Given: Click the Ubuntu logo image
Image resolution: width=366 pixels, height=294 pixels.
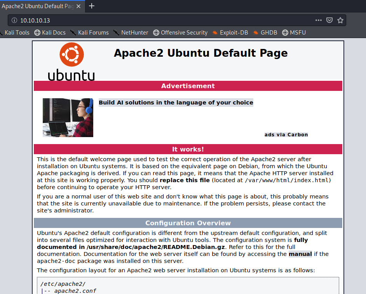Looking at the screenshot, I should point(71,62).
